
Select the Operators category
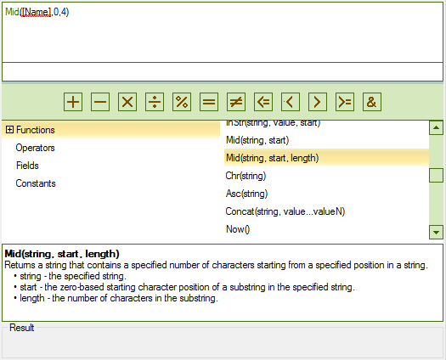point(36,148)
